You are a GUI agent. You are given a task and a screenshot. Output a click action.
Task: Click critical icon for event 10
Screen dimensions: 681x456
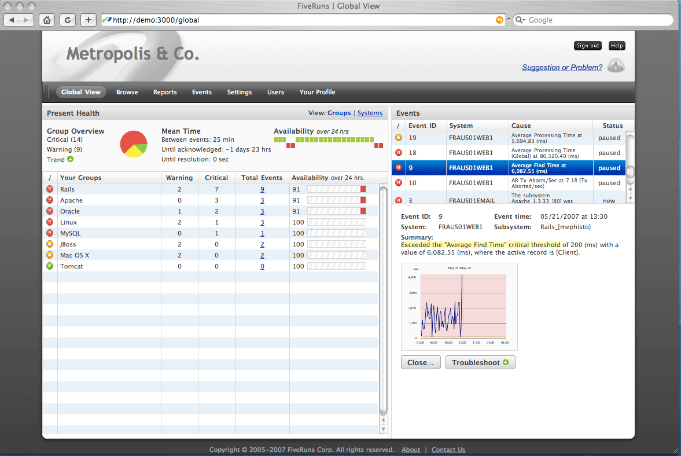tap(399, 183)
